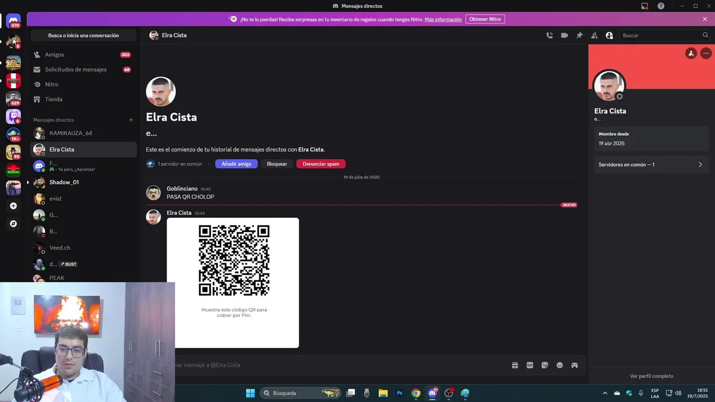Create new DM plus icon

pos(131,120)
